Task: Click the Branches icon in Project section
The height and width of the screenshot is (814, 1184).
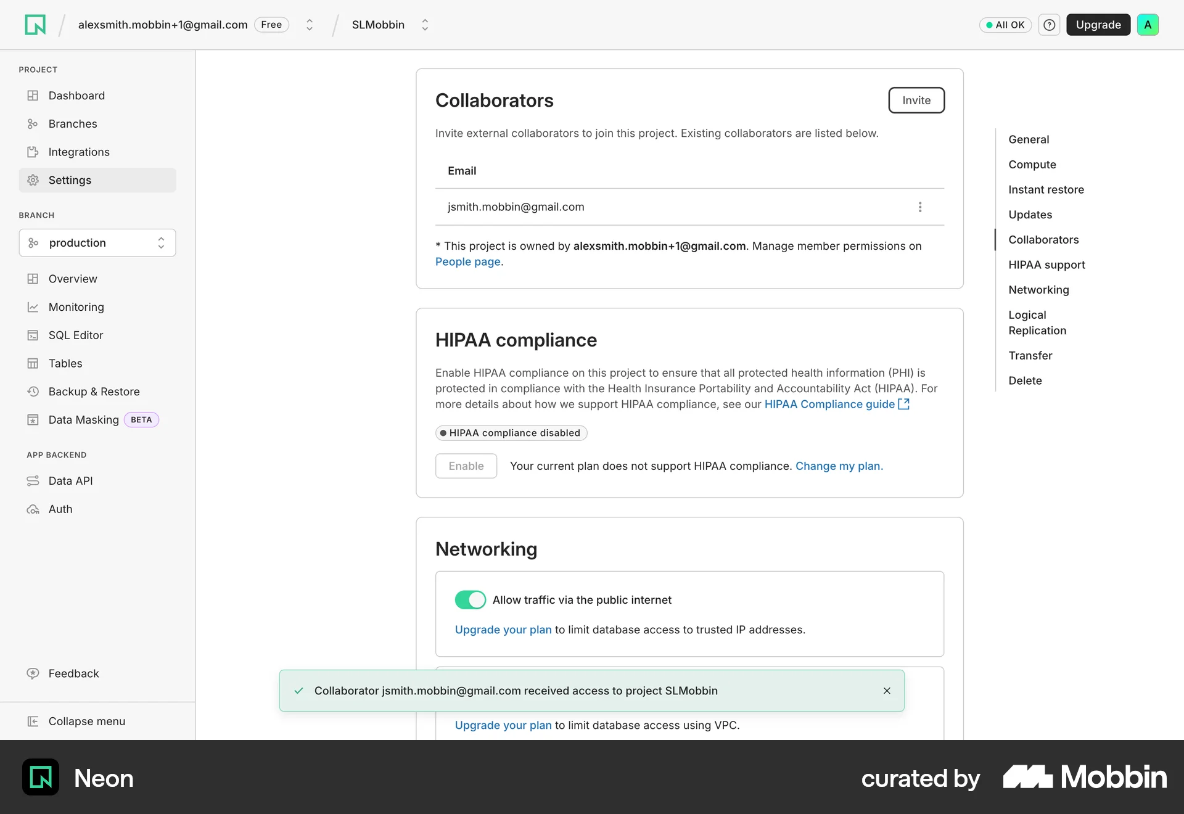Action: click(x=33, y=124)
